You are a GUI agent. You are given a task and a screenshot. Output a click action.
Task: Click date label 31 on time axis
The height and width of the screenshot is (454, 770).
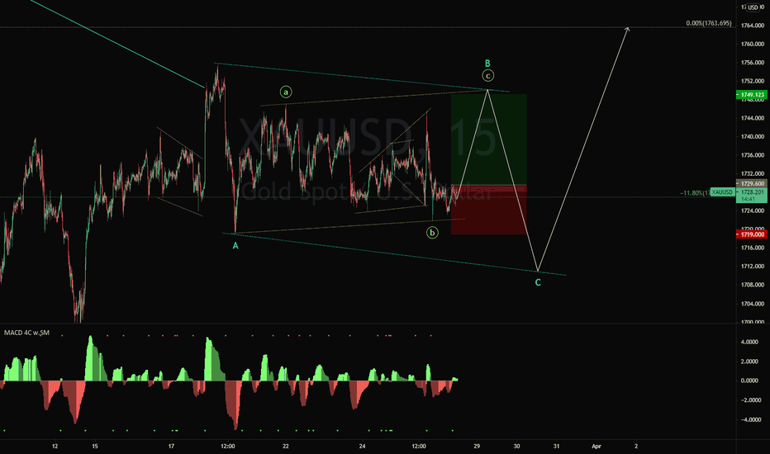[556, 447]
